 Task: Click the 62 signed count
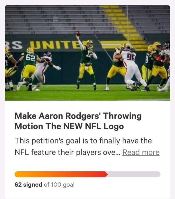point(28,185)
